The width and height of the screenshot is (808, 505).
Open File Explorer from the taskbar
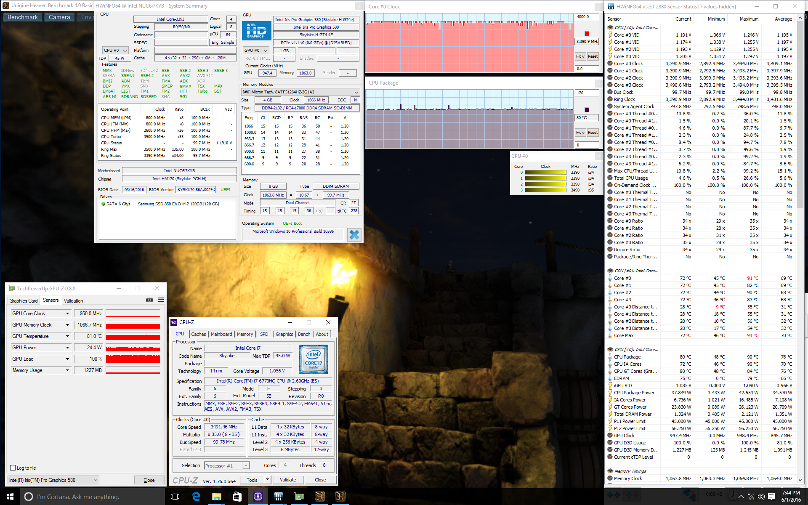[x=216, y=497]
